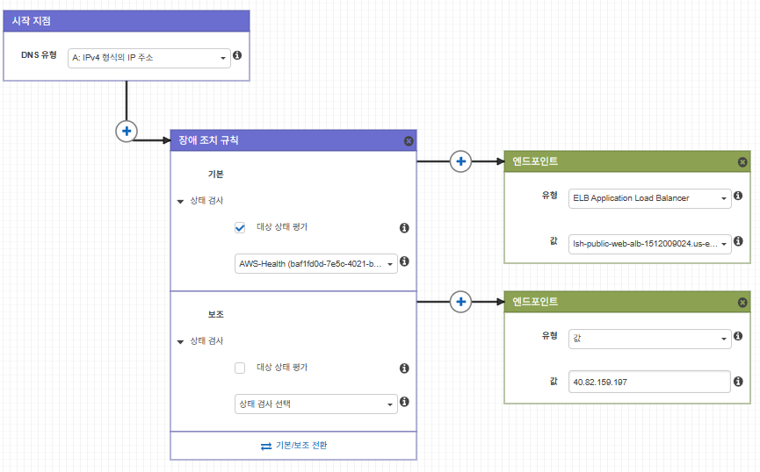Open the DNS 유형 dropdown

149,59
